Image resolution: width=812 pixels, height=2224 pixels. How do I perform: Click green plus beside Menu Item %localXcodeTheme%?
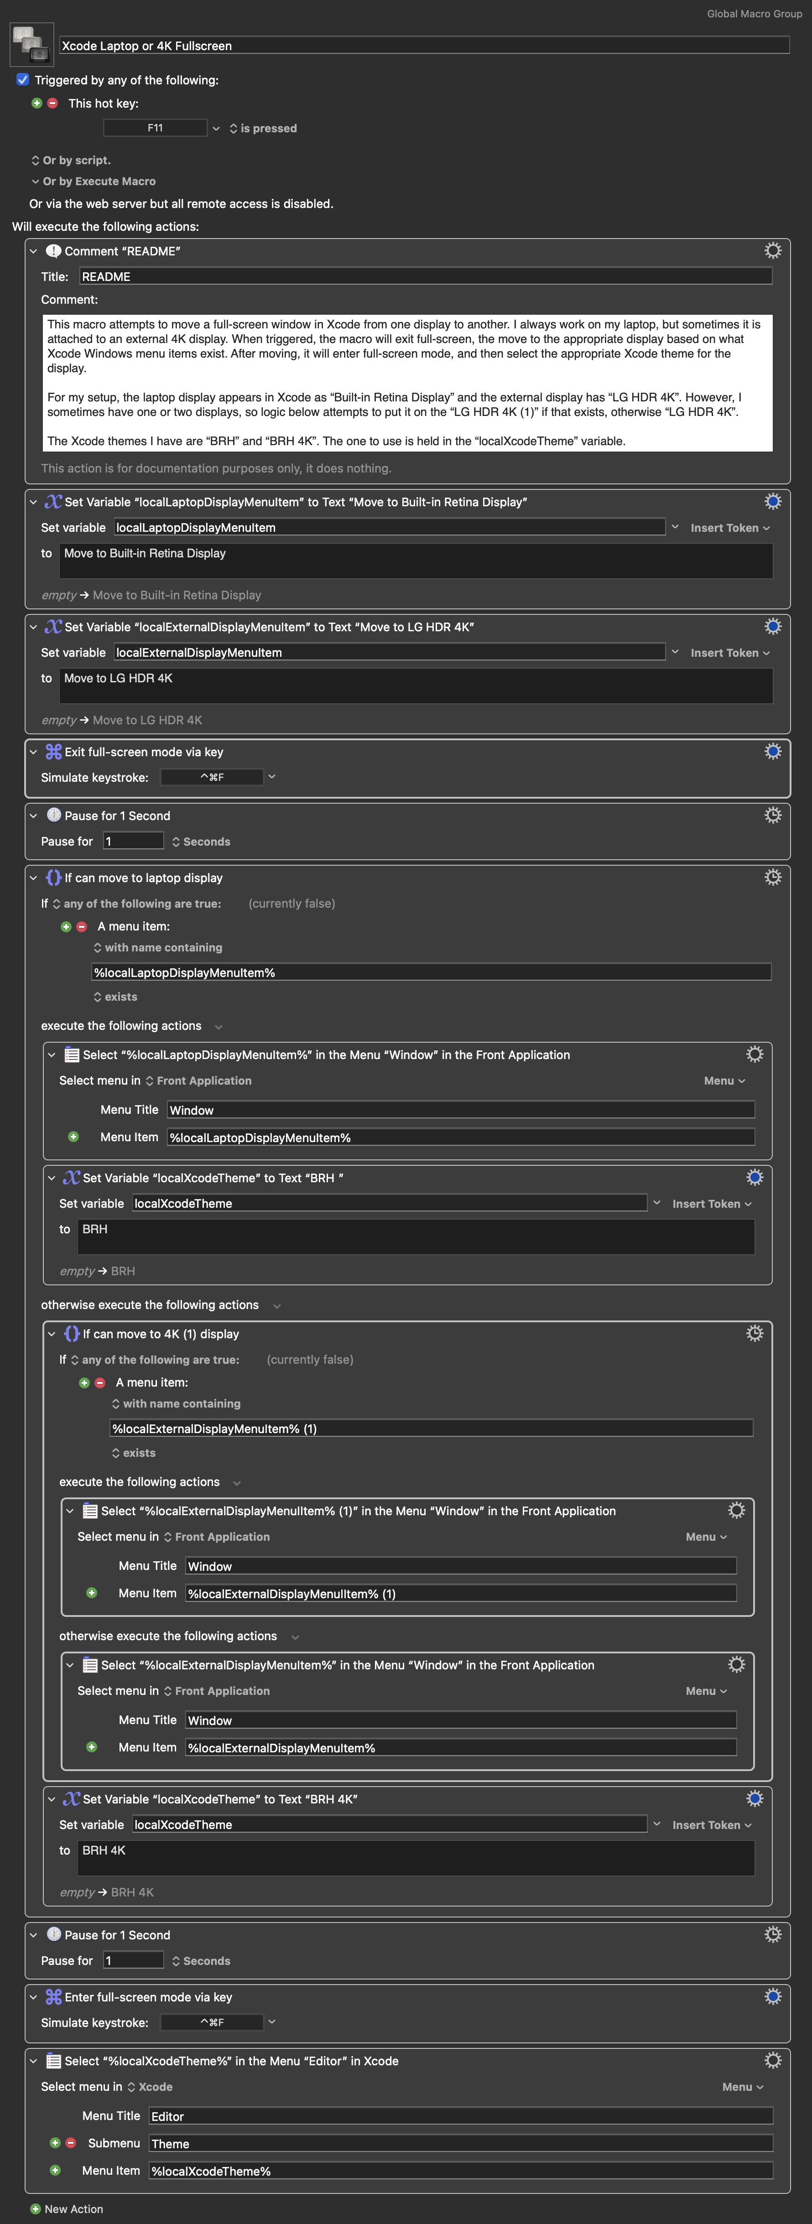click(x=54, y=2171)
